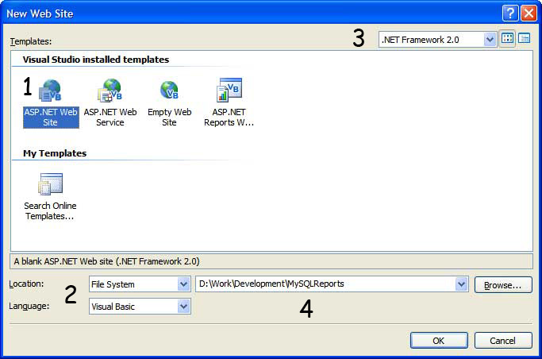Viewport: 542px width, 359px height.
Task: Open the Search Online Templates icon
Action: [x=51, y=184]
